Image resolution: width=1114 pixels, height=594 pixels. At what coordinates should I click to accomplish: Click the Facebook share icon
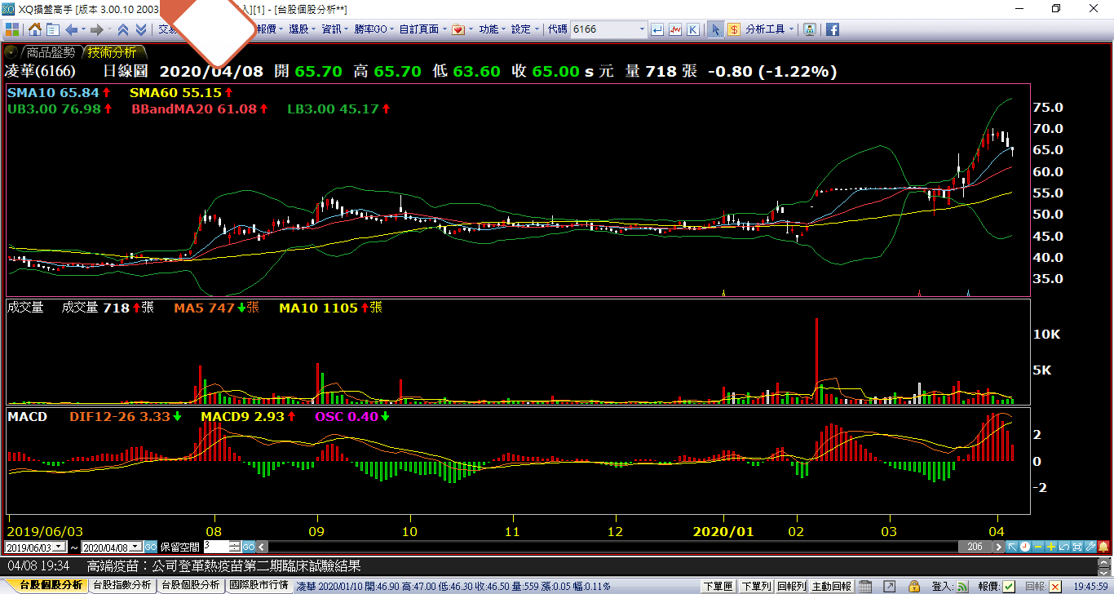coord(833,29)
